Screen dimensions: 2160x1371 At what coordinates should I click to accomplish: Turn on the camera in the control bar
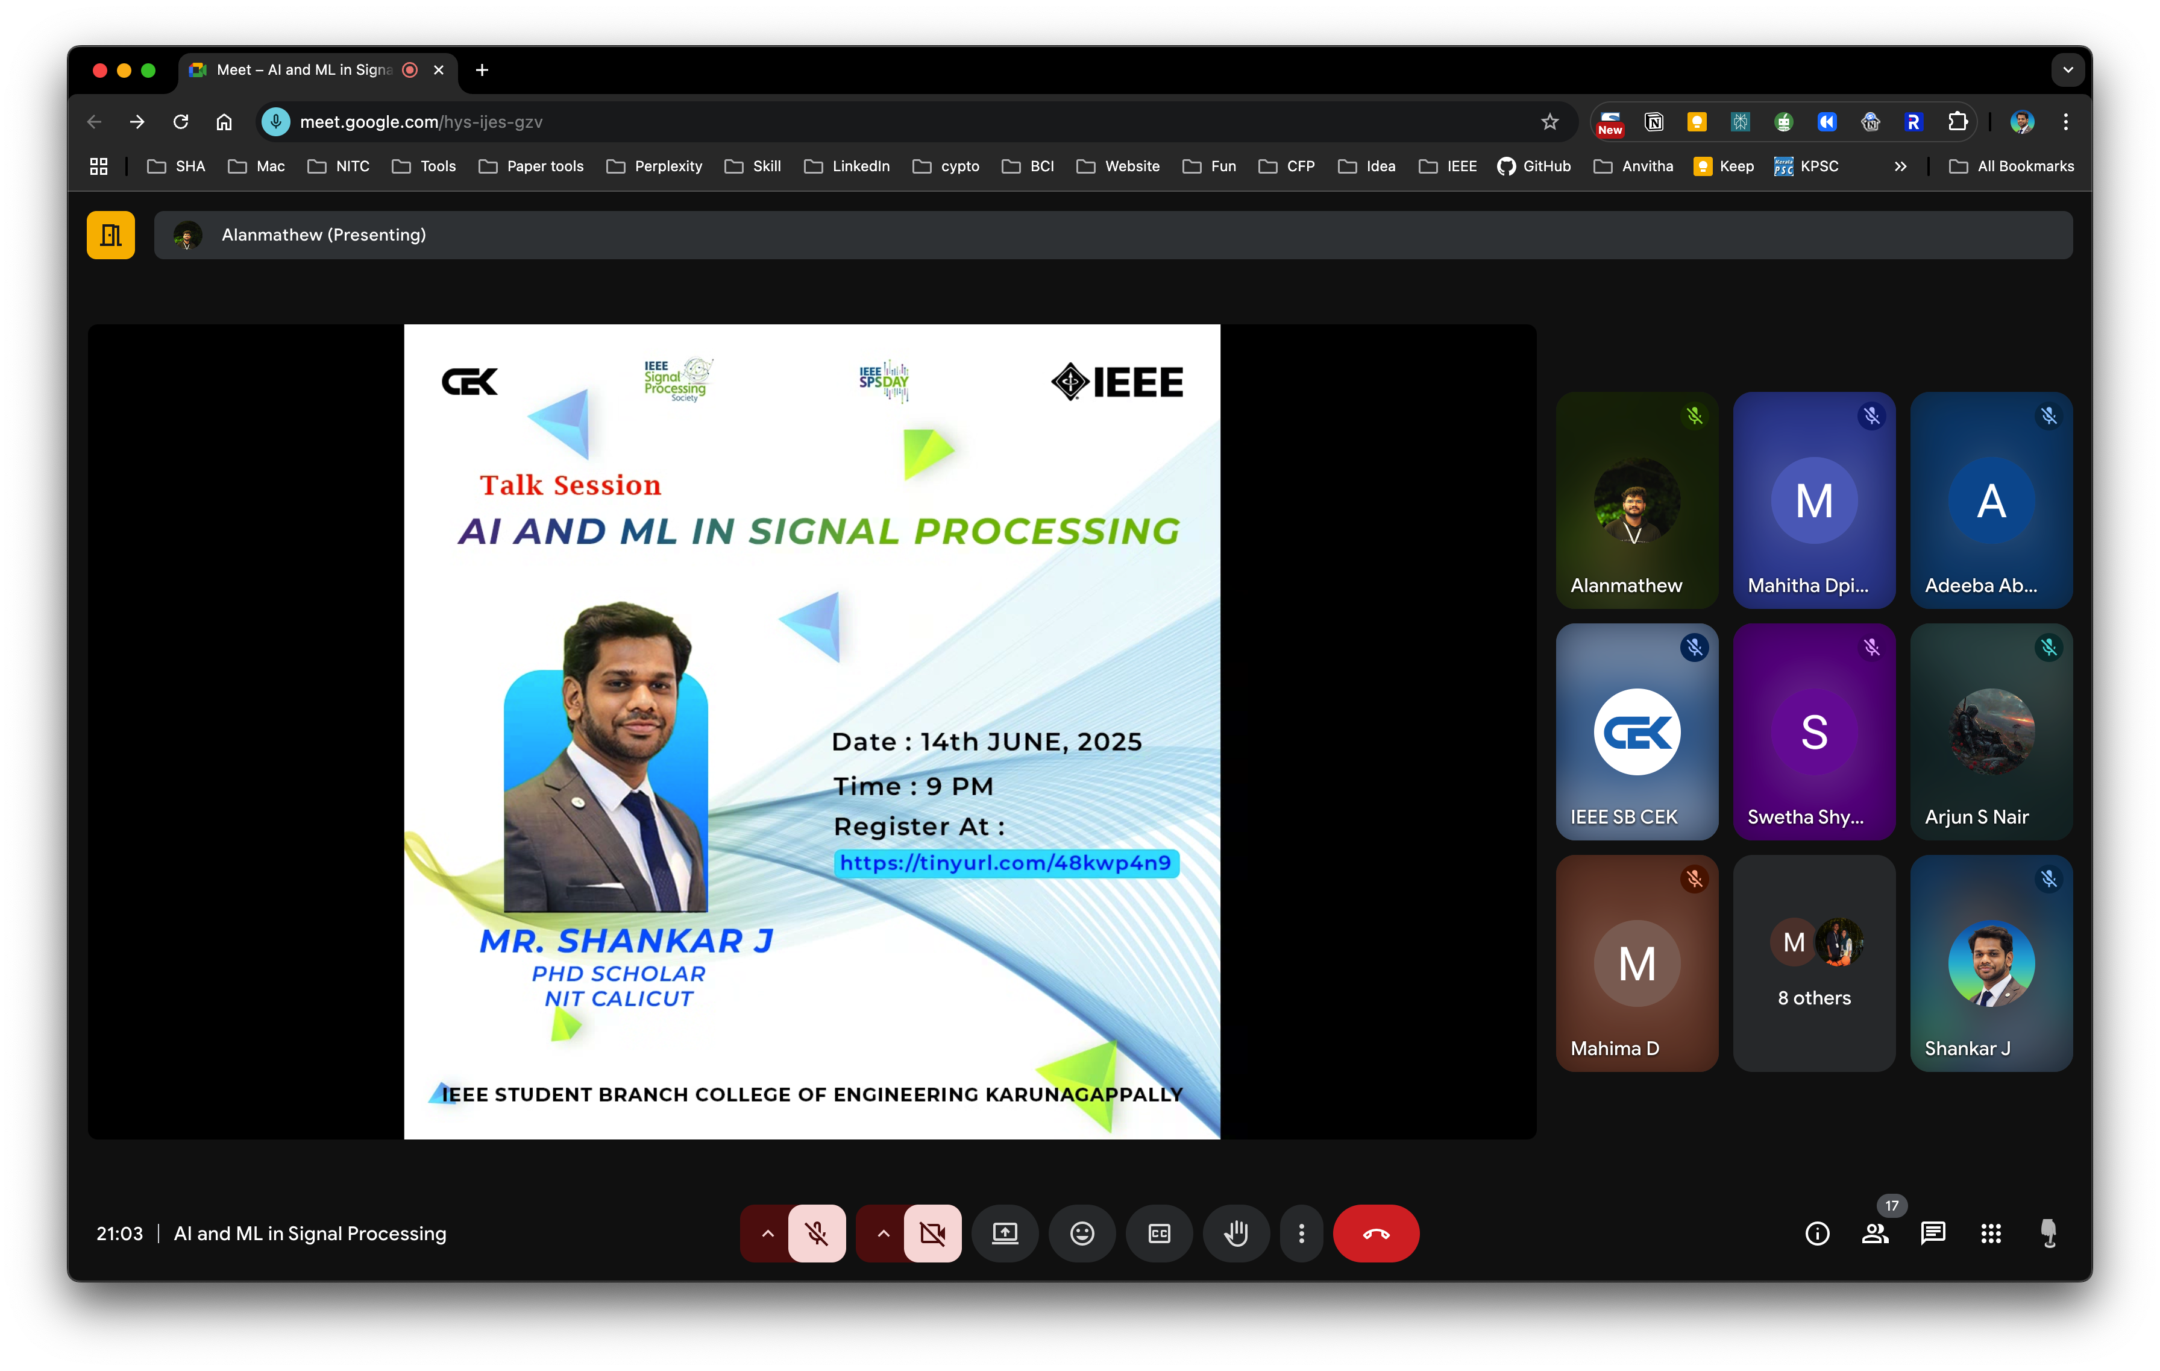tap(932, 1234)
